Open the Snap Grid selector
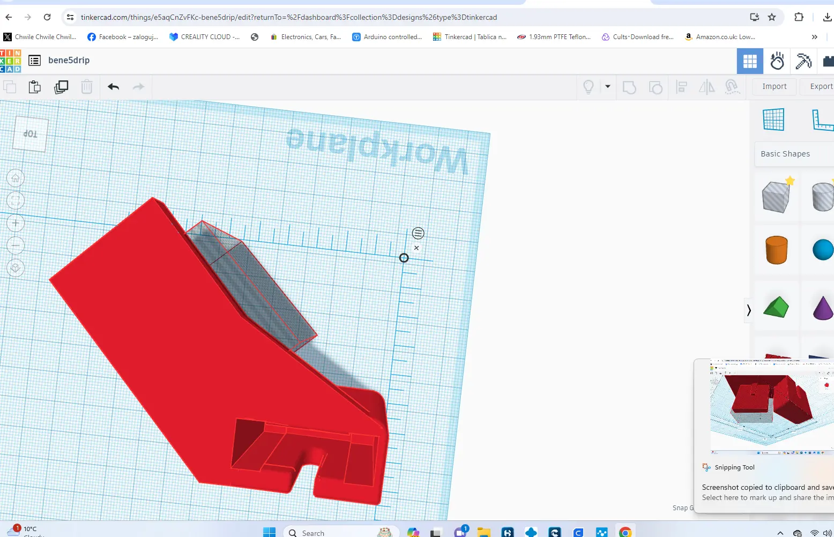 tap(686, 508)
